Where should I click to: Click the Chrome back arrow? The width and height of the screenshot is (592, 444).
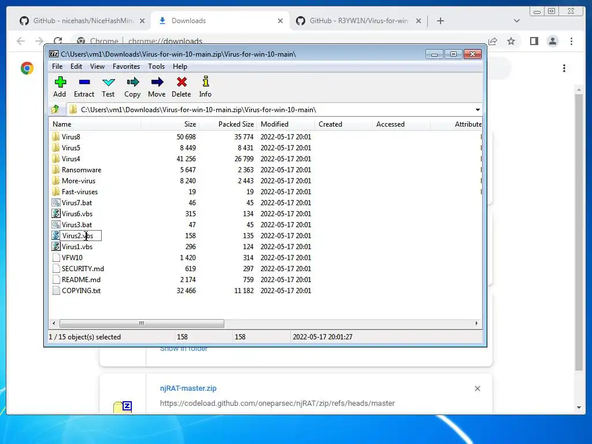[21, 41]
